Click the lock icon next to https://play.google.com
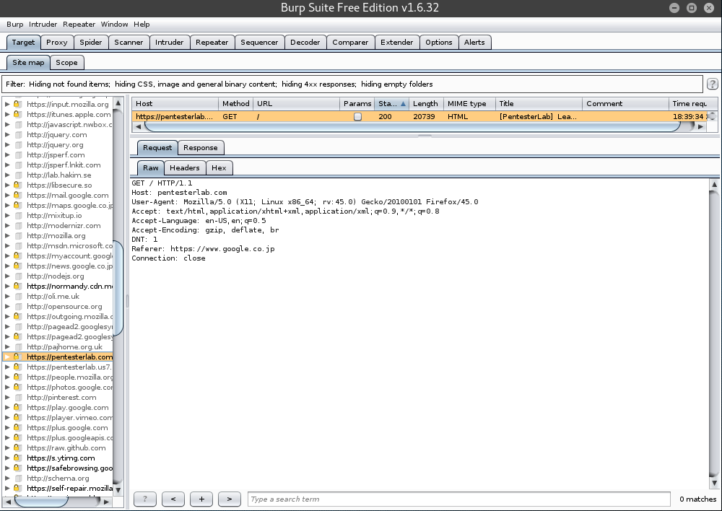722x511 pixels. click(x=17, y=407)
